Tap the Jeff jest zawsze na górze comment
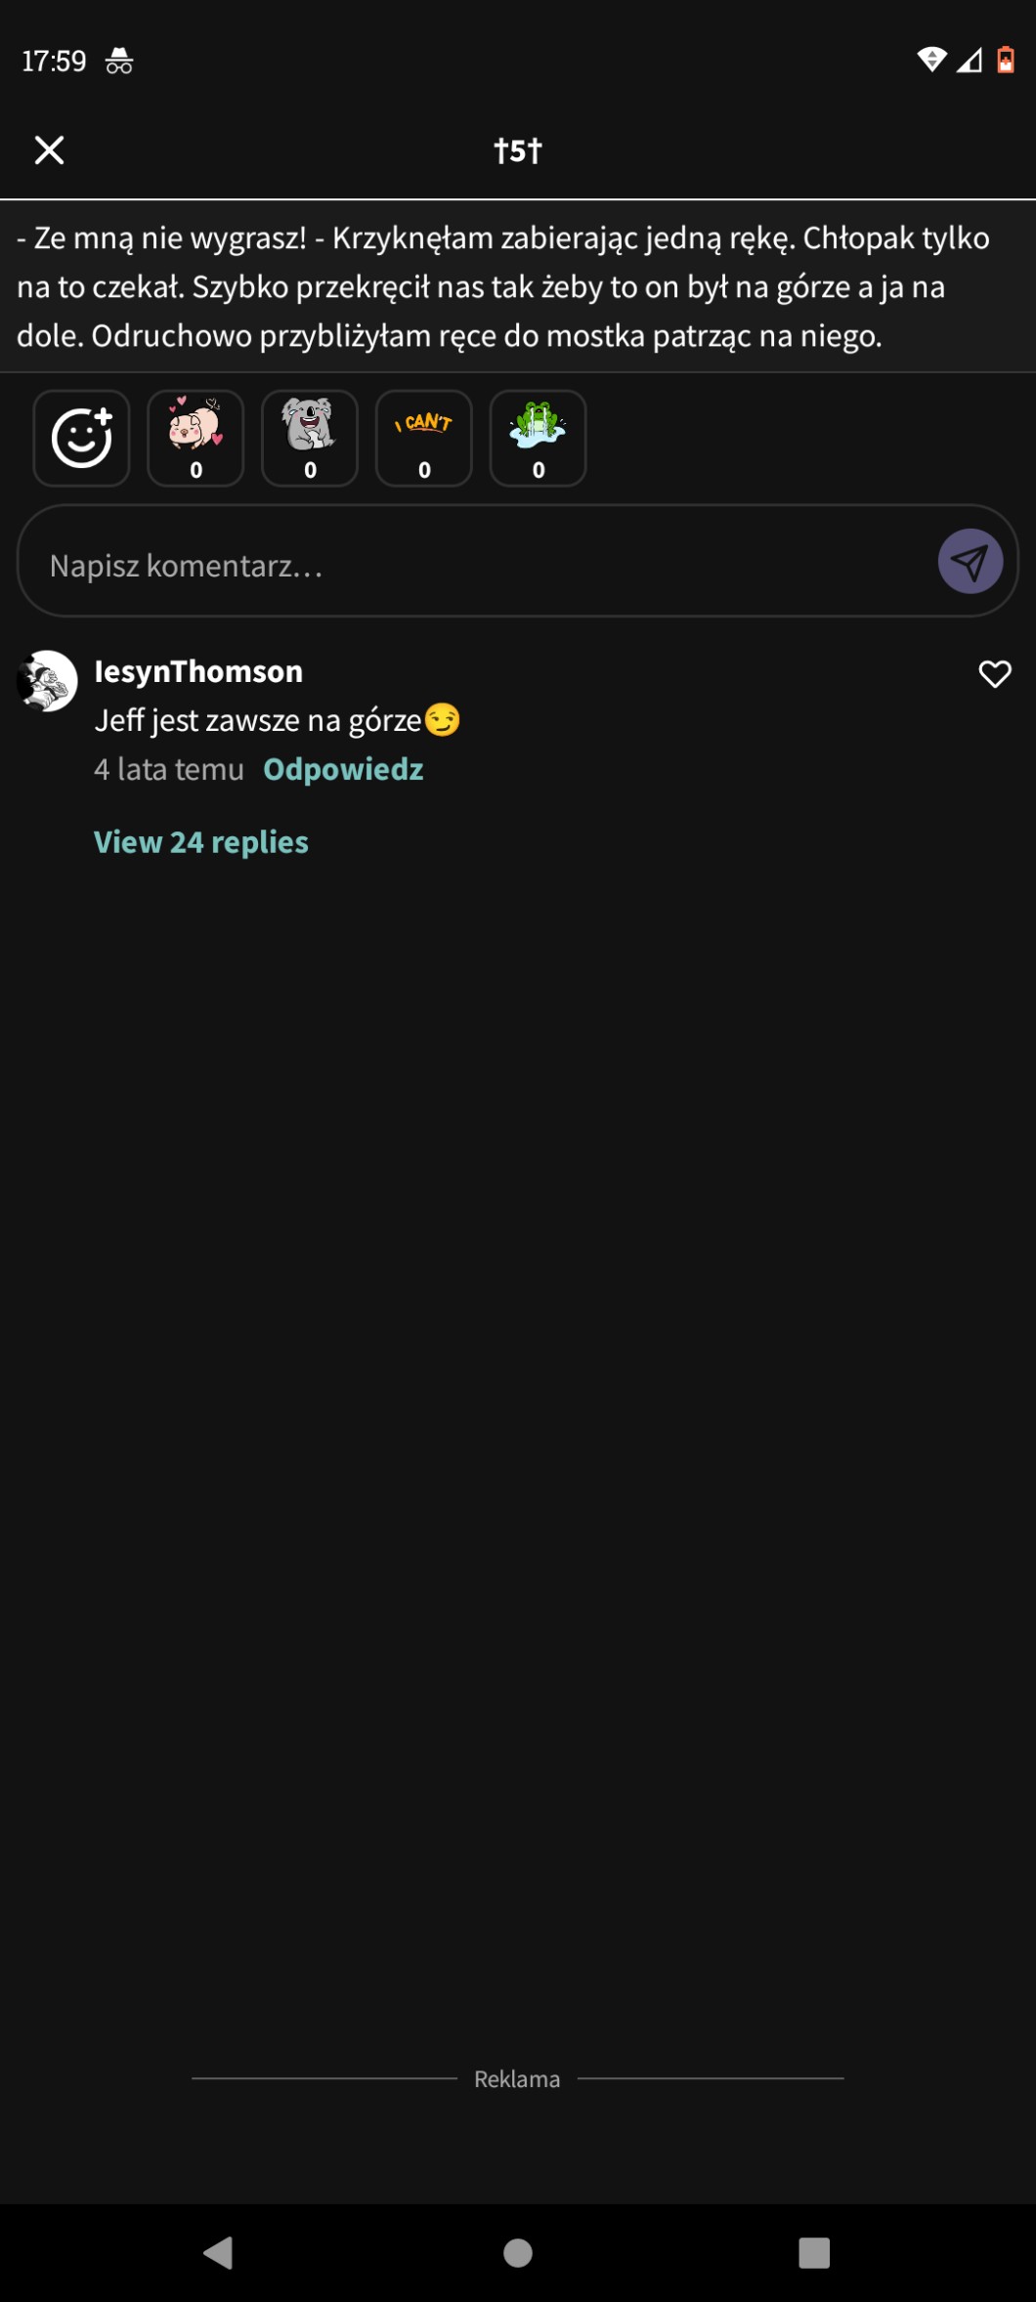The width and height of the screenshot is (1036, 2302). click(278, 721)
